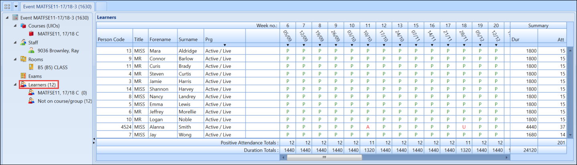Click the red cube icon for MATFSE11 course
The image size is (577, 165).
[32, 34]
